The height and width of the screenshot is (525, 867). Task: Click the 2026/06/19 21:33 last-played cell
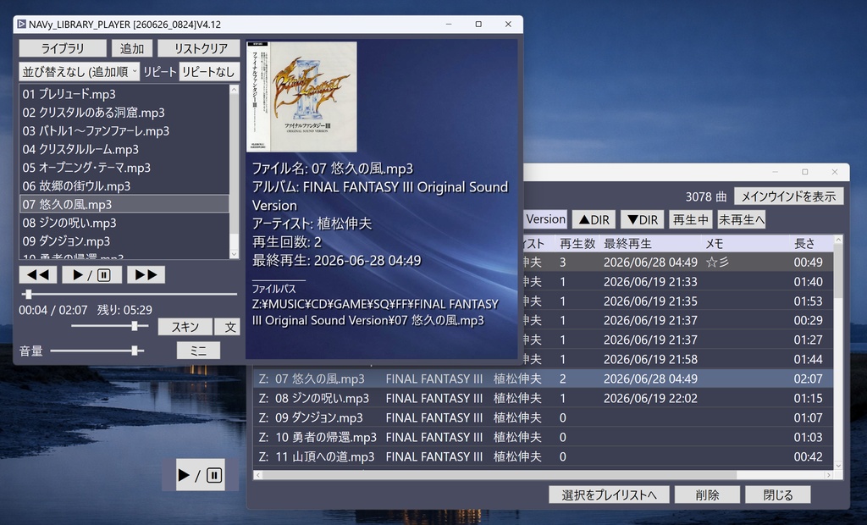[651, 282]
